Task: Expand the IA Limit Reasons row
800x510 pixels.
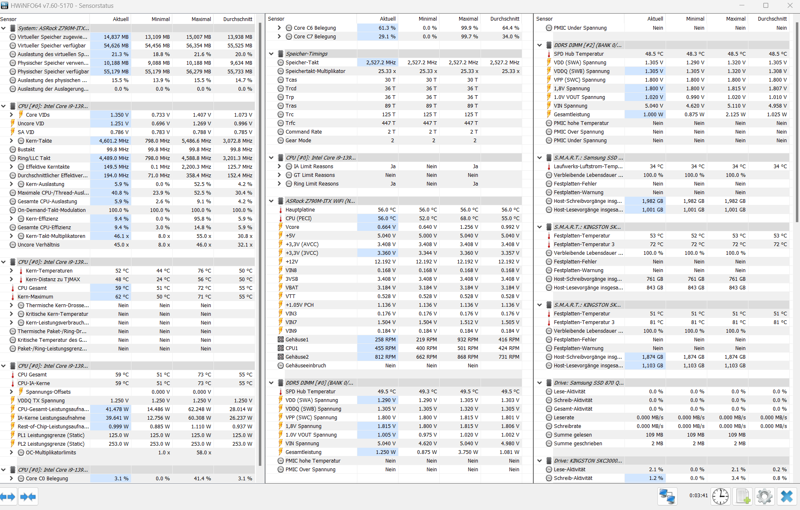Action: [279, 167]
